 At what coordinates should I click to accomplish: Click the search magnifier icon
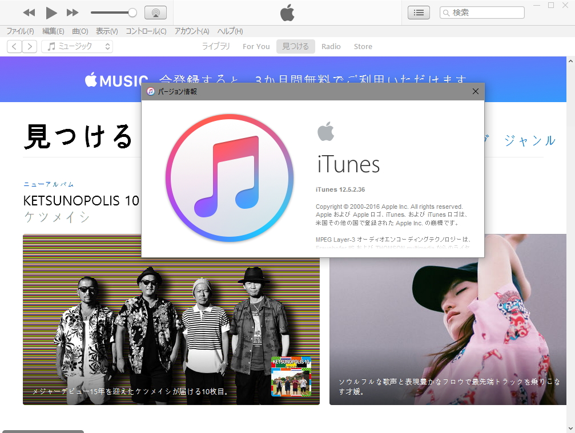tap(445, 12)
